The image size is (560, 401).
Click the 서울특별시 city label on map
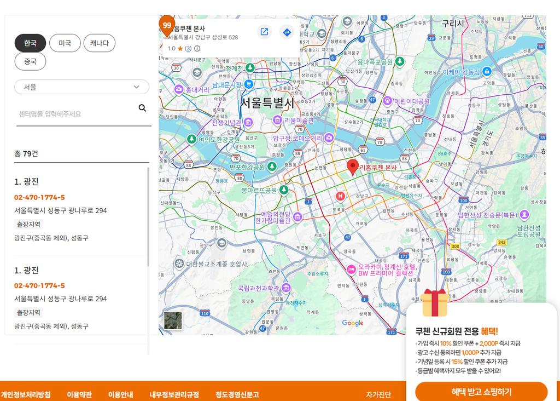tap(267, 104)
